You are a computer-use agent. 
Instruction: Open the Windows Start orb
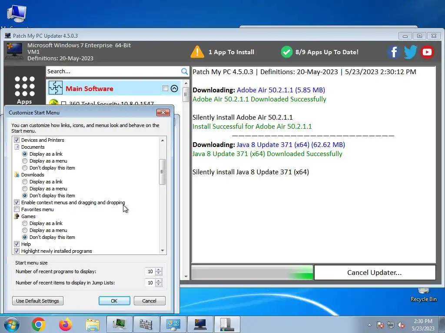pos(12,324)
